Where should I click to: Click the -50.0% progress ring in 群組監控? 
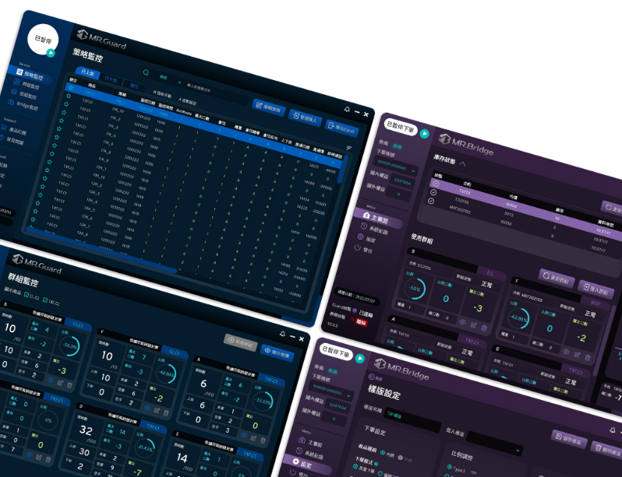(70, 345)
